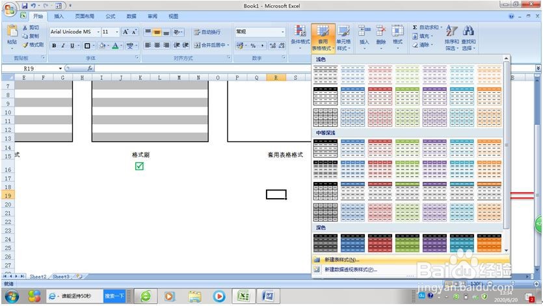Click the cell borders icon
Screen dimensions: 543x306
(x=87, y=45)
